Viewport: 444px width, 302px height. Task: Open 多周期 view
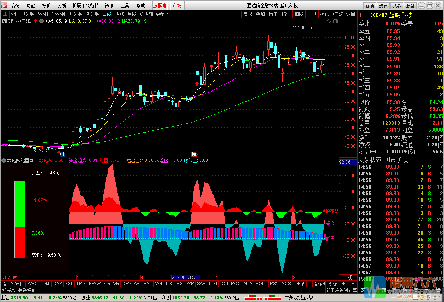click(x=146, y=14)
